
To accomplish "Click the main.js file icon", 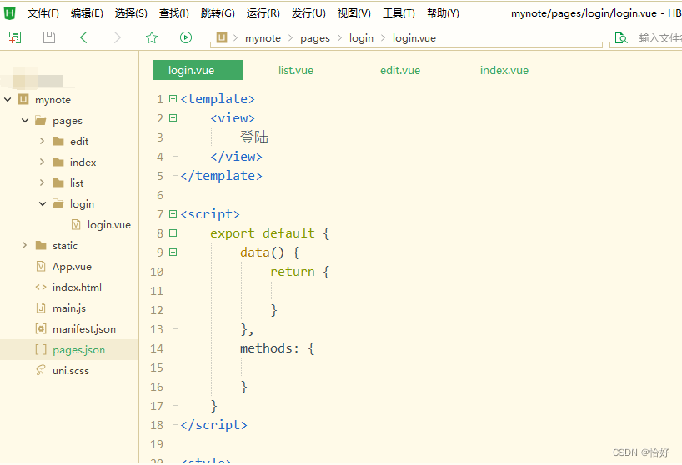I will pos(41,308).
